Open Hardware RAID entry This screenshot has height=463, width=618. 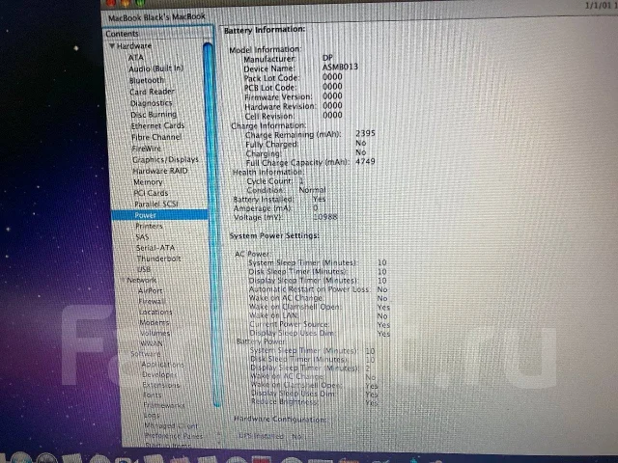160,172
